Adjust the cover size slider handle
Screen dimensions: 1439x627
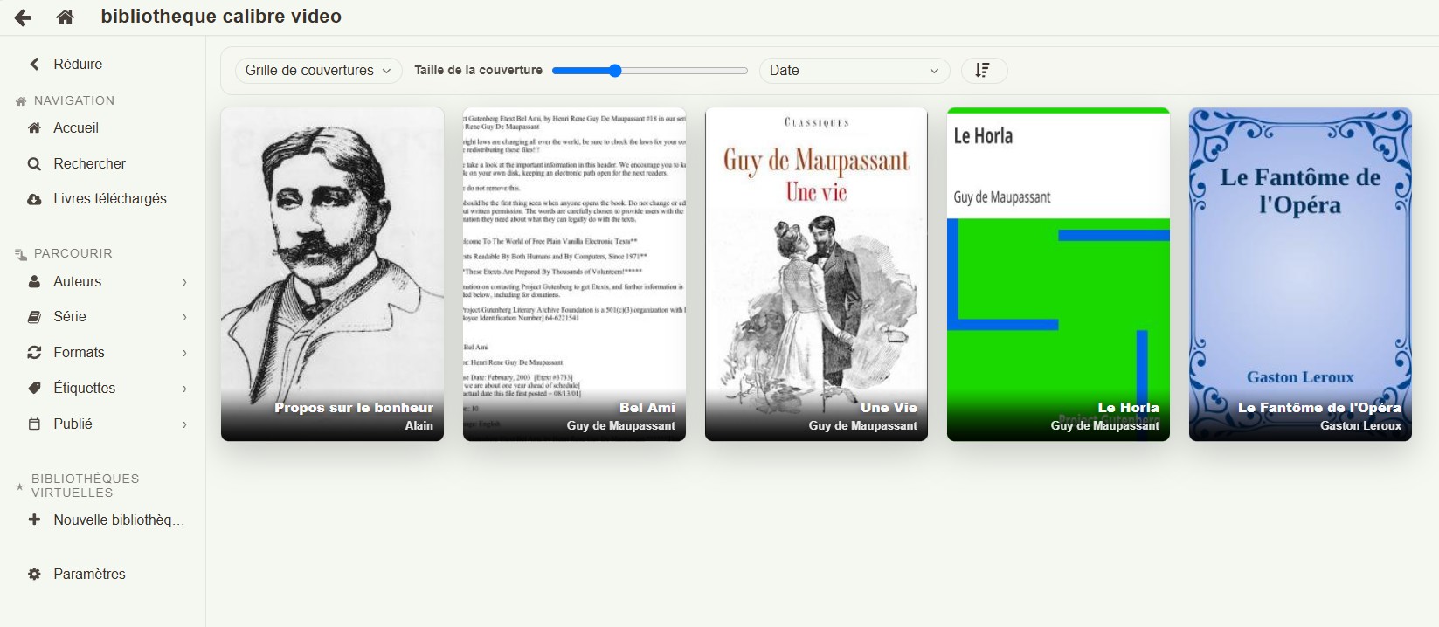[x=615, y=71]
